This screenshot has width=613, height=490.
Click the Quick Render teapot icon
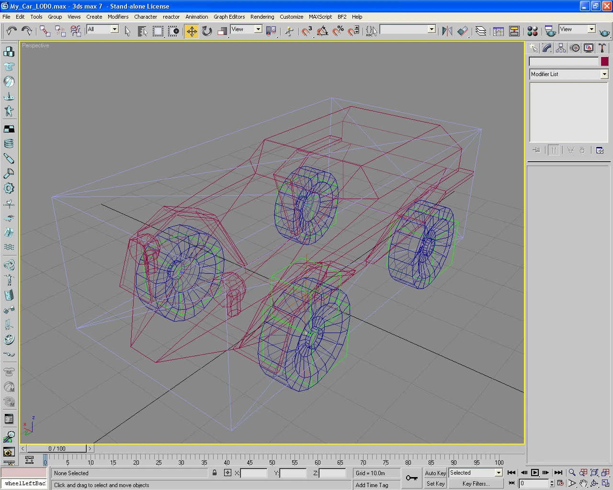(x=604, y=32)
